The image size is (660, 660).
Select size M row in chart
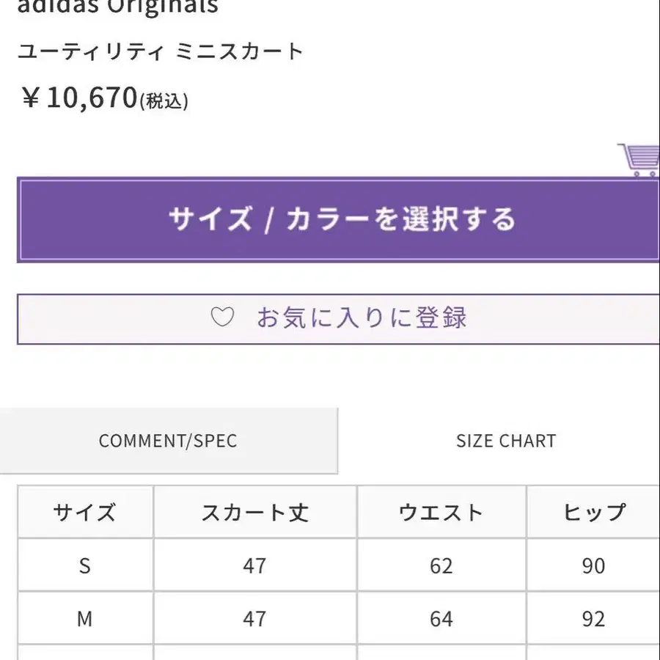click(x=84, y=618)
